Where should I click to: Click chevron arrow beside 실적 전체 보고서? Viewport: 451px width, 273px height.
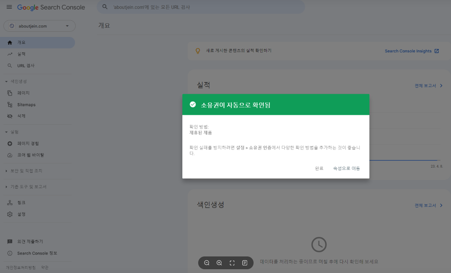coord(441,85)
